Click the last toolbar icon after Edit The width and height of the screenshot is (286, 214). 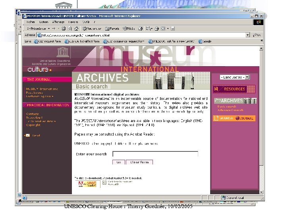pyautogui.click(x=173, y=29)
